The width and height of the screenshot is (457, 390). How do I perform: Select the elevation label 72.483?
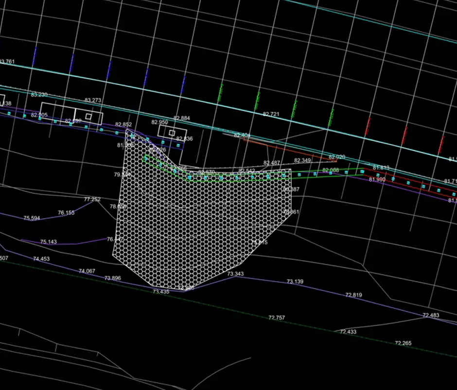pos(430,315)
